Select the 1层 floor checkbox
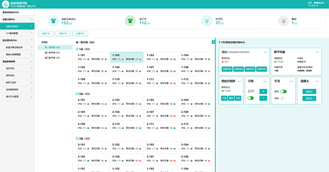The height and width of the screenshot is (172, 329). 77,49
